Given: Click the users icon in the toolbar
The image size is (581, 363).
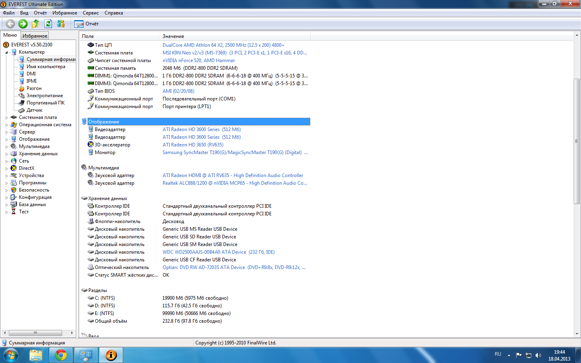Looking at the screenshot, I should (61, 24).
